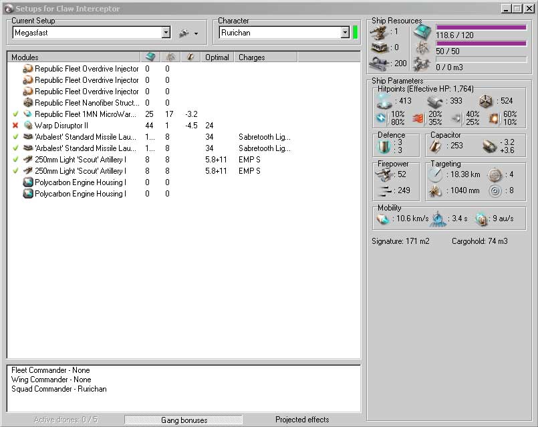Sort by the CPU column header icon
This screenshot has height=427, width=538.
coord(150,57)
